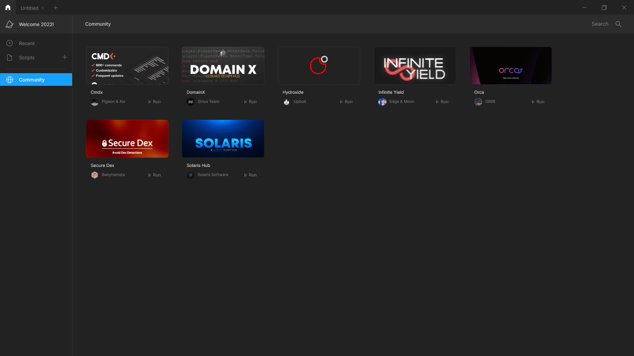Screen dimensions: 634x356
Task: Open the Solaris Hub thumbnail
Action: 223,139
